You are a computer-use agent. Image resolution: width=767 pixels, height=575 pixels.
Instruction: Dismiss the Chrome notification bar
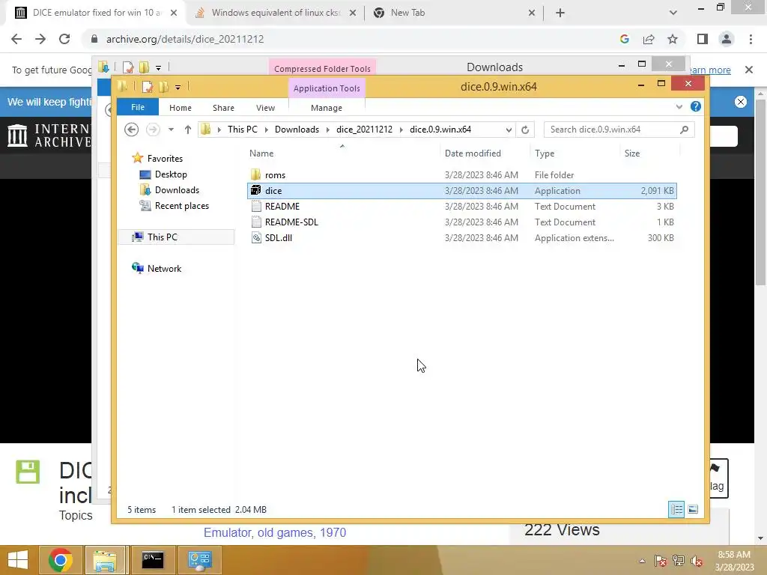(749, 70)
